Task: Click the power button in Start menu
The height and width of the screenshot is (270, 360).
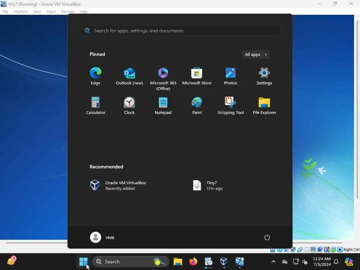Action: point(267,237)
